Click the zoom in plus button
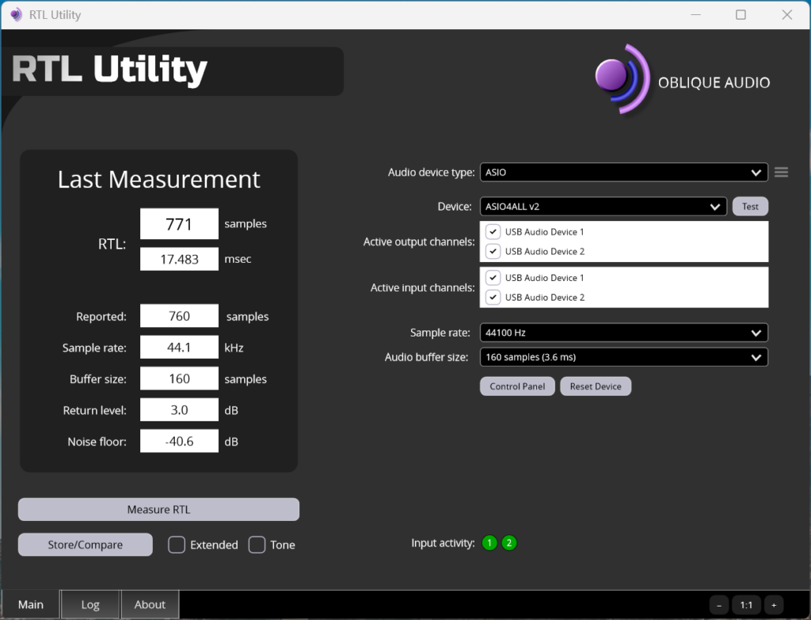Image resolution: width=811 pixels, height=620 pixels. click(774, 605)
